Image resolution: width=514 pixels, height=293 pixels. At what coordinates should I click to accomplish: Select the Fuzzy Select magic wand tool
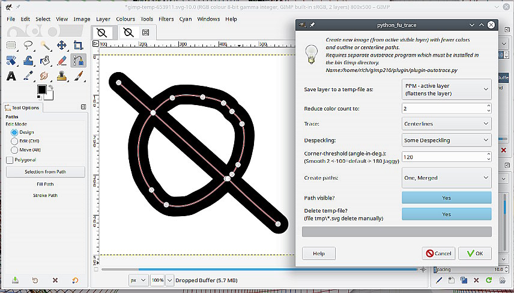(45, 45)
